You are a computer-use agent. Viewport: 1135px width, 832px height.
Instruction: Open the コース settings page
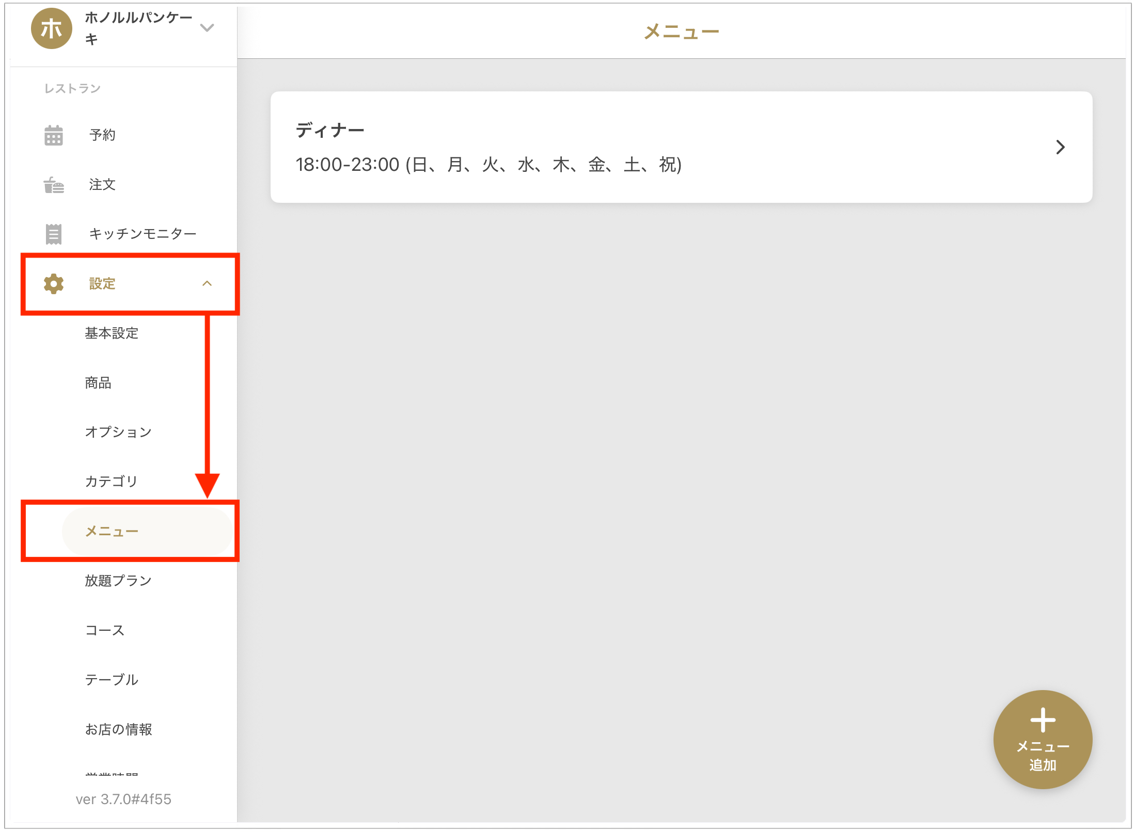click(x=105, y=630)
